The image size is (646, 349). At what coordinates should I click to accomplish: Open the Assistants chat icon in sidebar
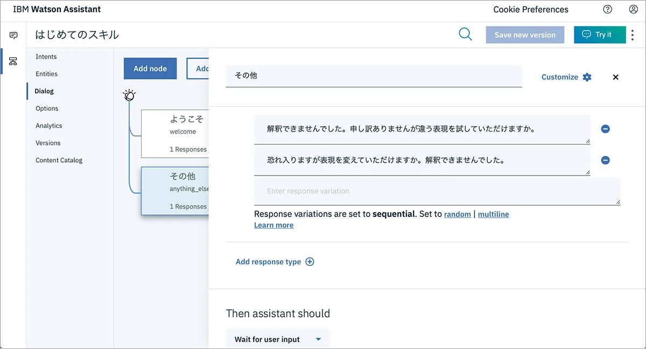13,35
